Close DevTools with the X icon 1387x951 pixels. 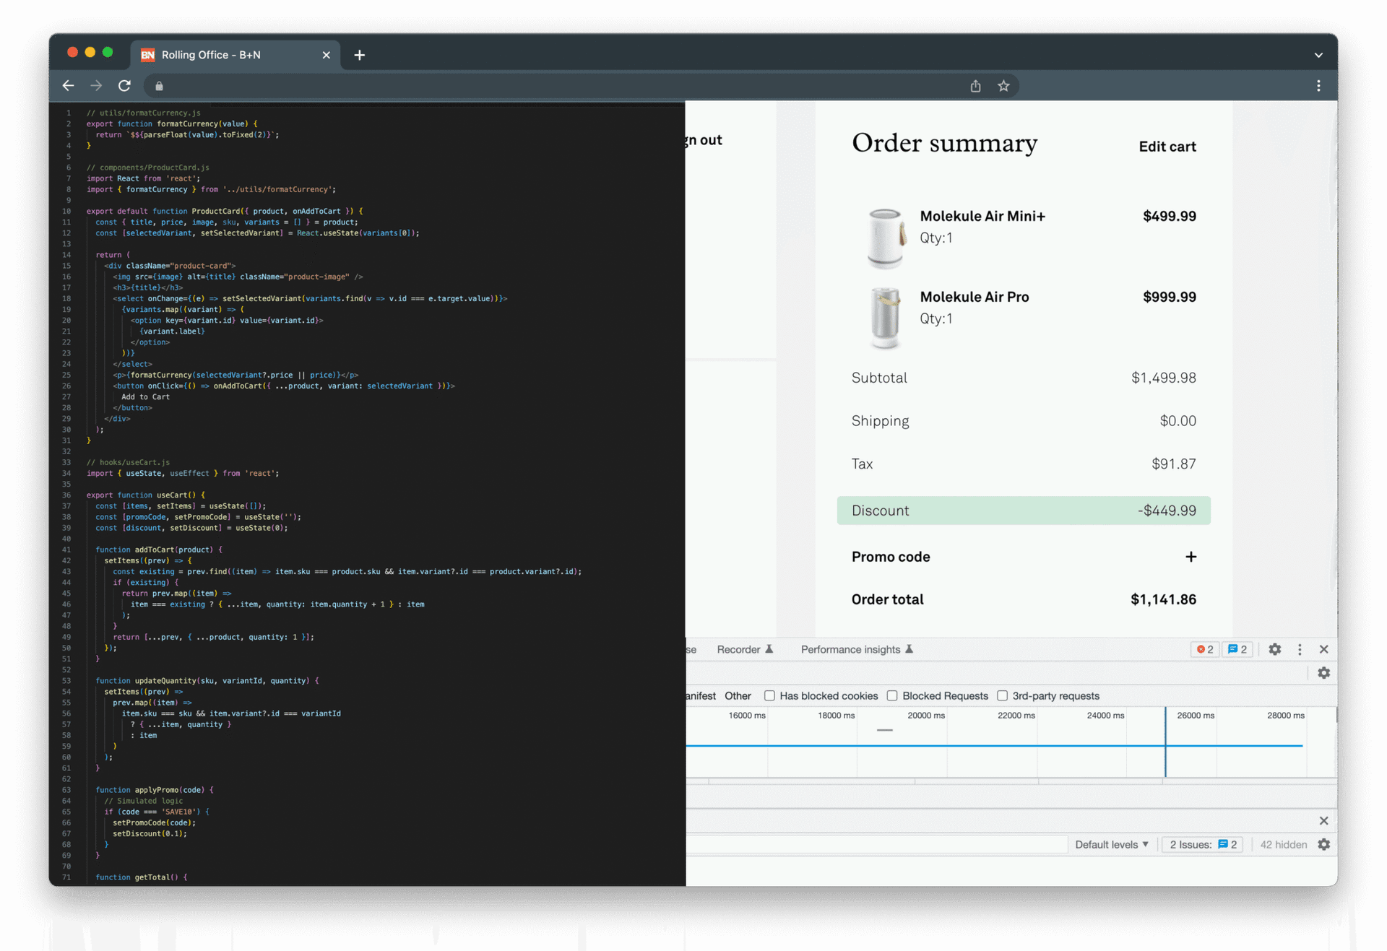click(1323, 649)
